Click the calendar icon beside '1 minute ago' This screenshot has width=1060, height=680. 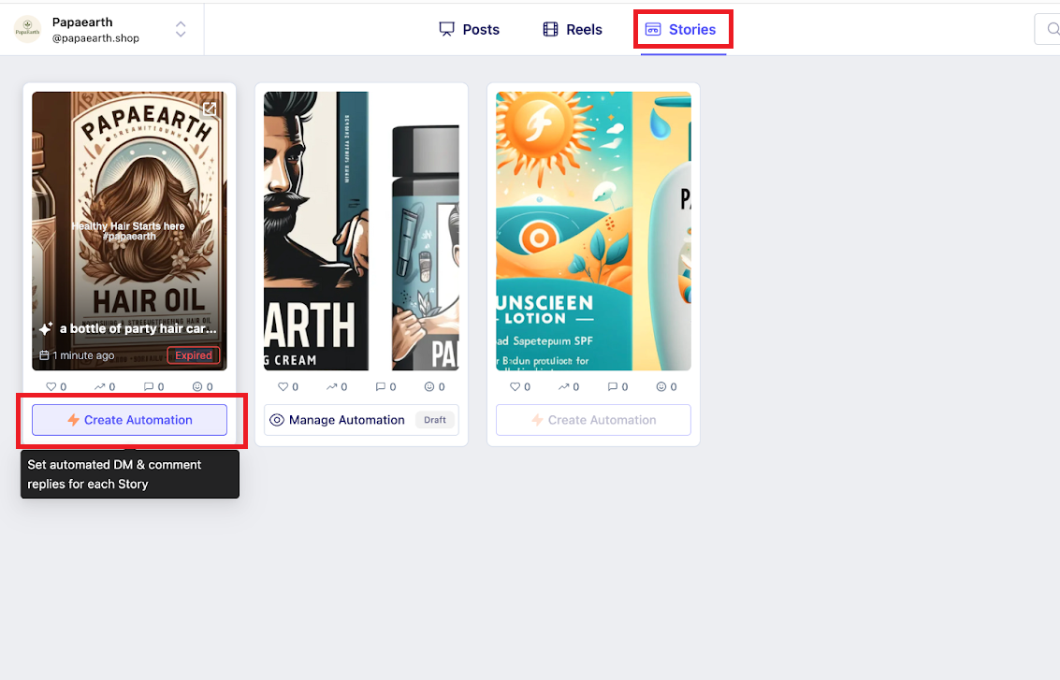pos(44,355)
